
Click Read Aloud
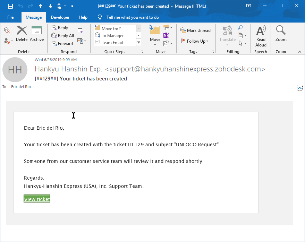click(x=261, y=36)
